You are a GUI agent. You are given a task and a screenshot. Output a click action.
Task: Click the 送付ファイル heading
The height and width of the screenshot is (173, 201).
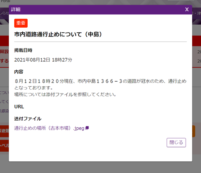[x=28, y=119]
